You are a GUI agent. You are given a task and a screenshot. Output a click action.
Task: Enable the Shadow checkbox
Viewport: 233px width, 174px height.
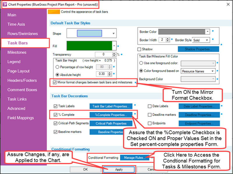coord(139,49)
